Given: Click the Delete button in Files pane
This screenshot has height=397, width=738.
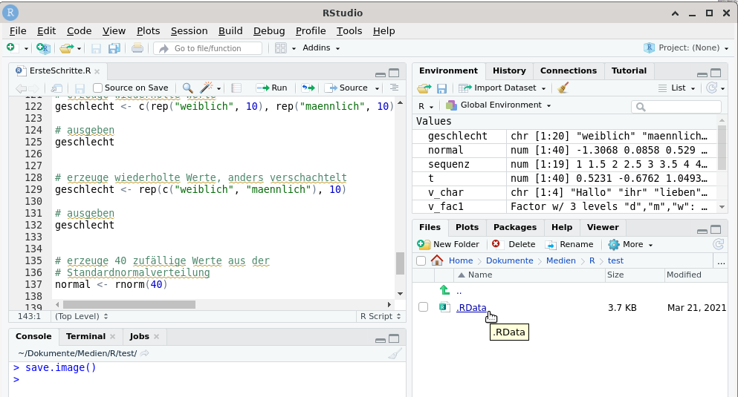Looking at the screenshot, I should click(514, 244).
